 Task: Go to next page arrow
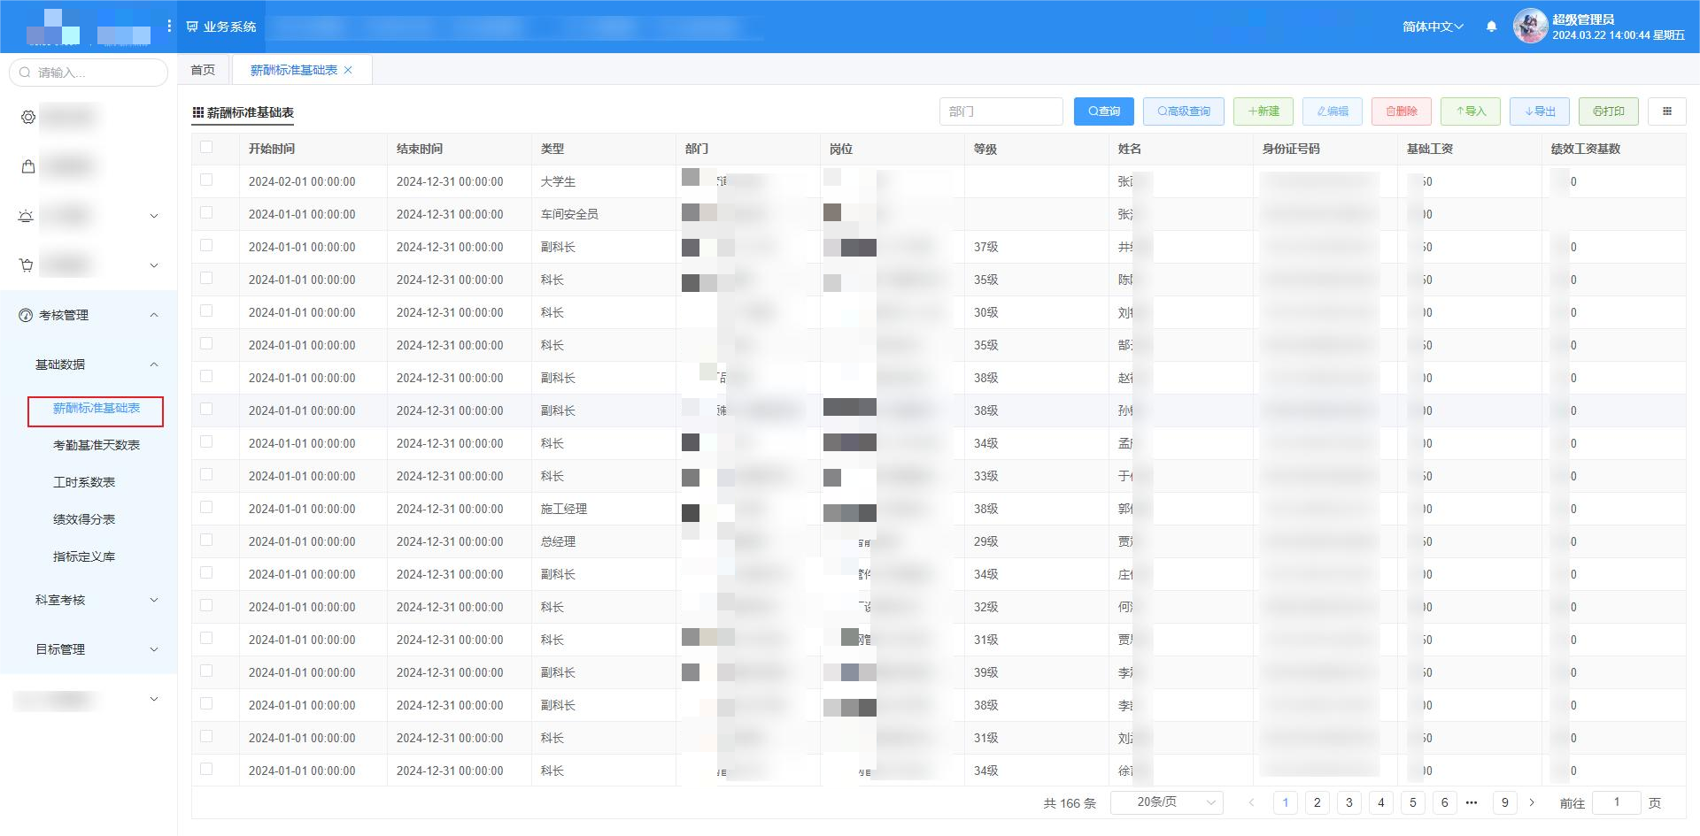coord(1532,802)
